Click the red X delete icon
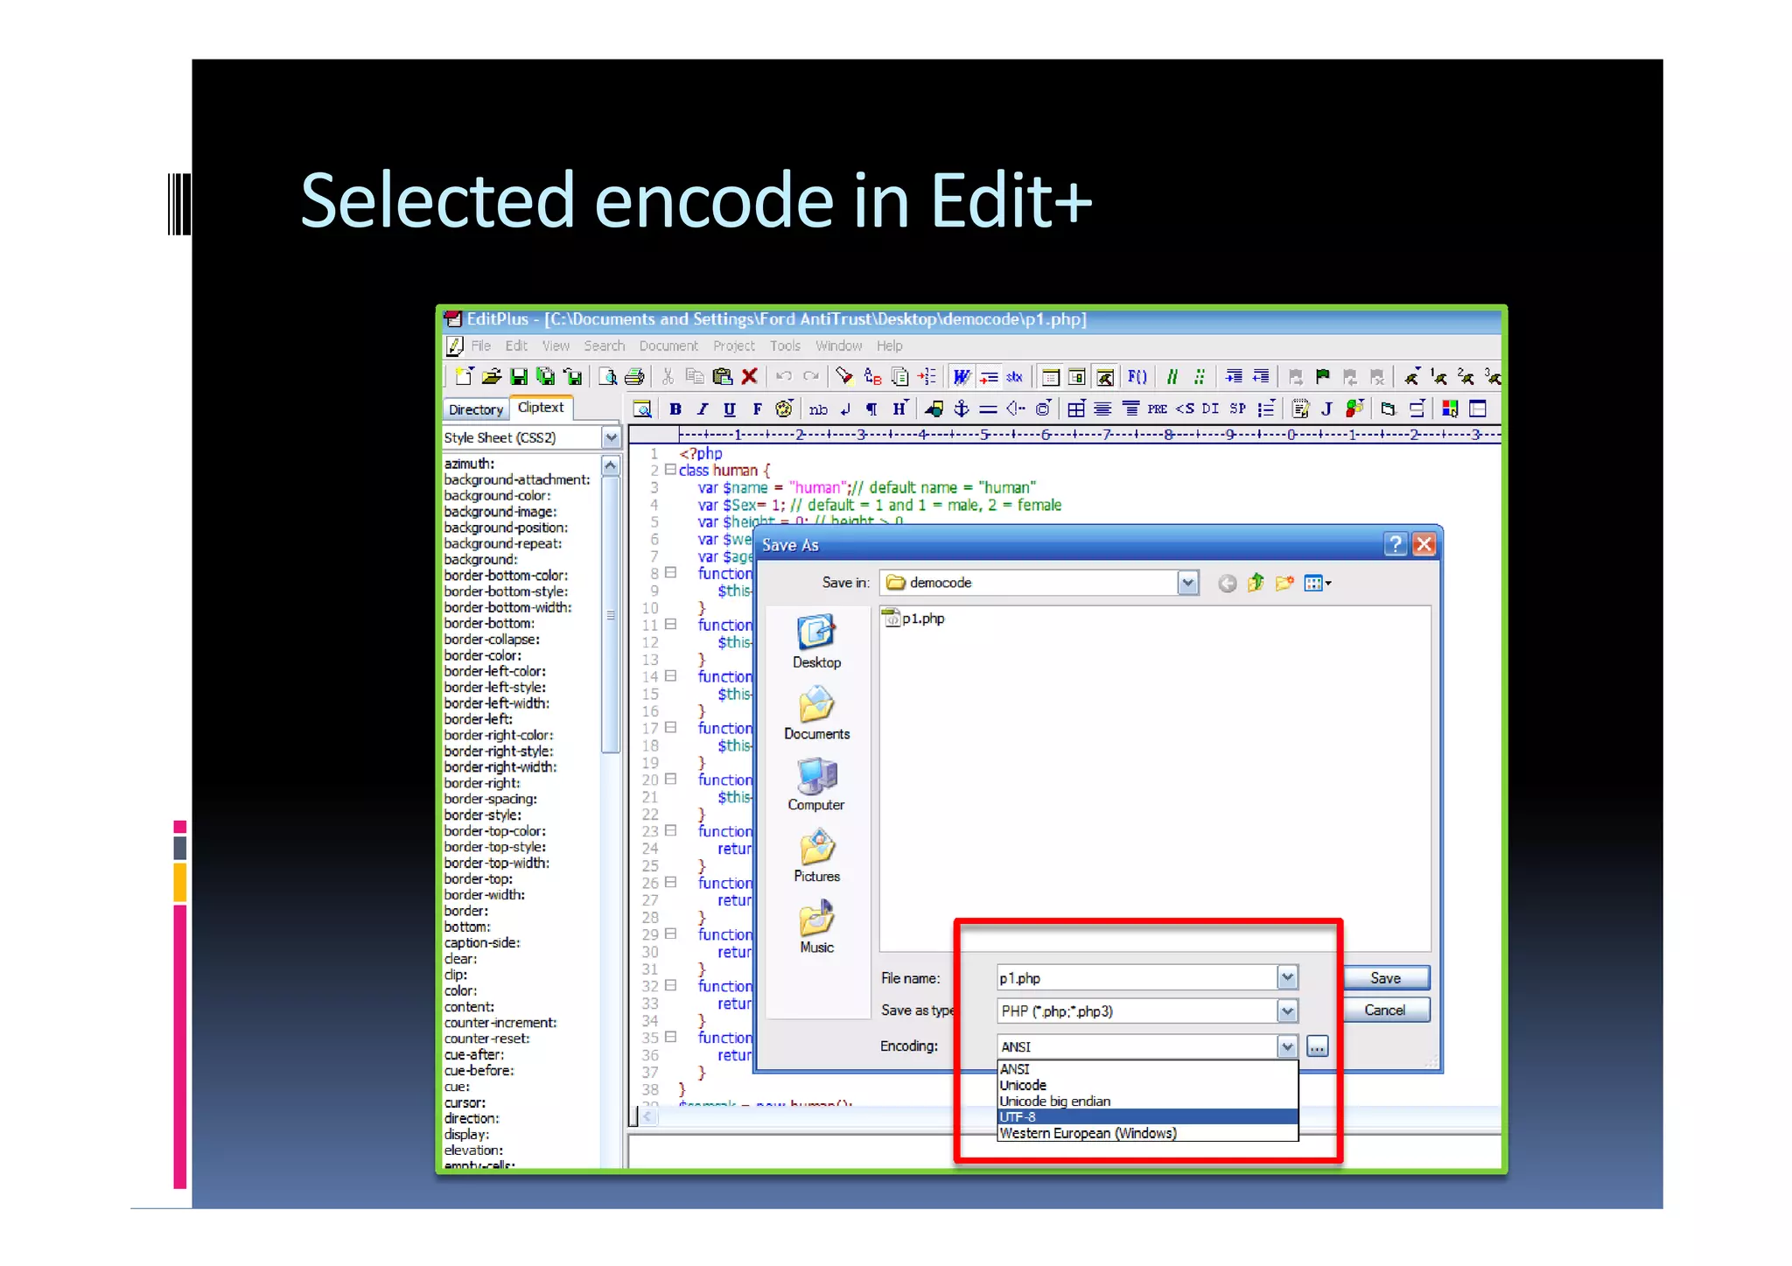Image resolution: width=1792 pixels, height=1266 pixels. pos(749,377)
